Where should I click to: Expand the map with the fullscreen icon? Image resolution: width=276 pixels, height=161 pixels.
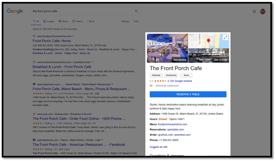(225, 37)
